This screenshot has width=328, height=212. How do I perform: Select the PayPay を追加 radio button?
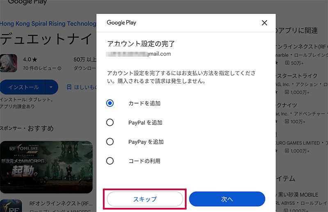point(110,142)
